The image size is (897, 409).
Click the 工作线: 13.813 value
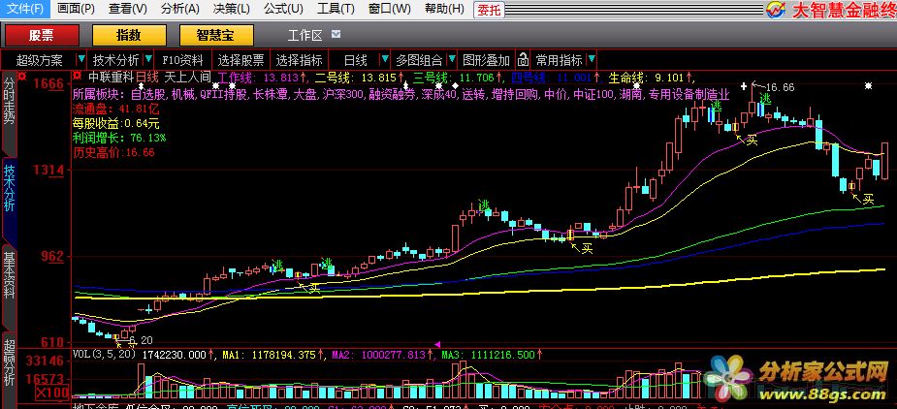(258, 77)
